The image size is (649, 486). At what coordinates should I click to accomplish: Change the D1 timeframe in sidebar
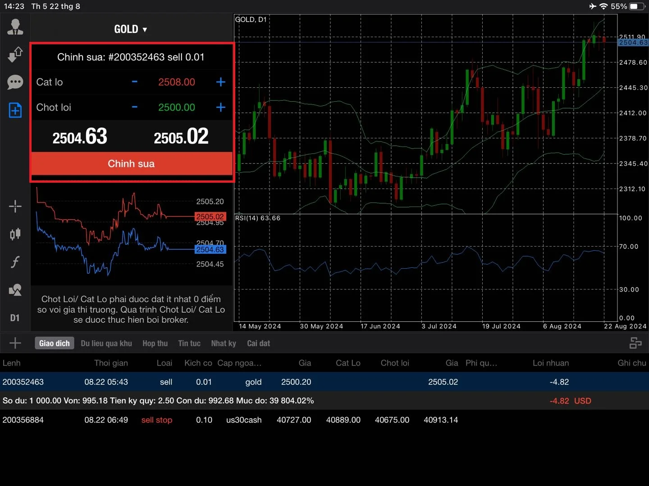click(15, 318)
